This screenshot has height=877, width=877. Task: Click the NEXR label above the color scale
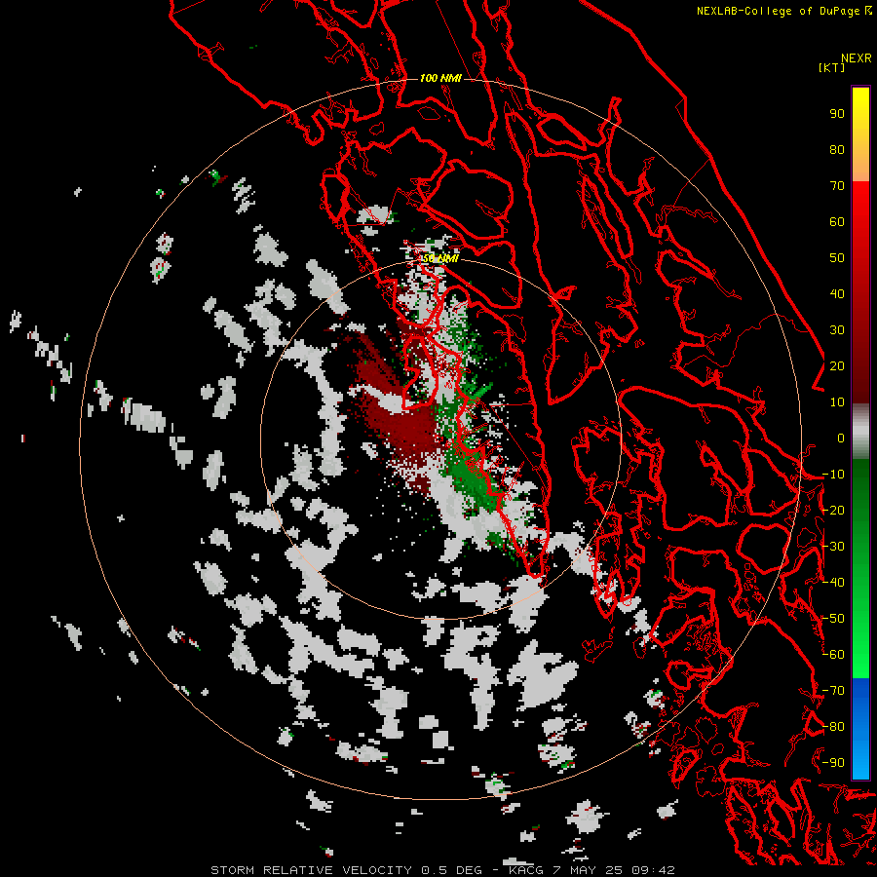[x=856, y=58]
